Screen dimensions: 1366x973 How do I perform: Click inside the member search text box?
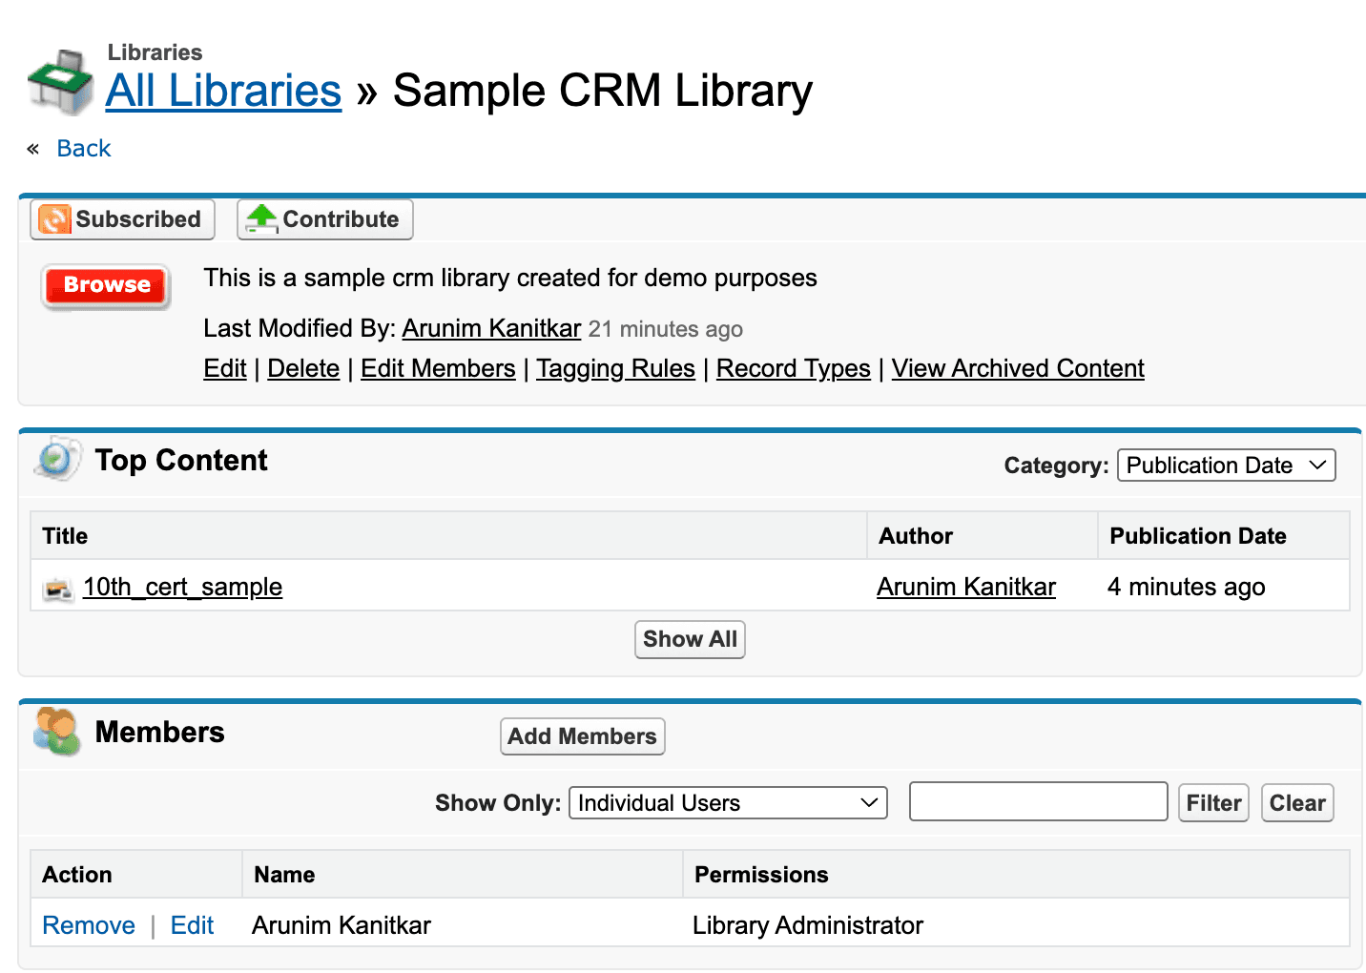[x=1038, y=801]
